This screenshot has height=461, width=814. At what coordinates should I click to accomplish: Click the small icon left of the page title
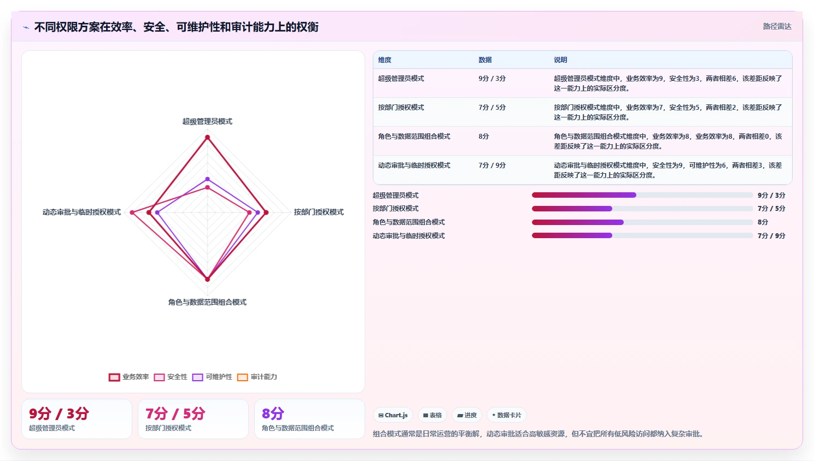pos(26,27)
